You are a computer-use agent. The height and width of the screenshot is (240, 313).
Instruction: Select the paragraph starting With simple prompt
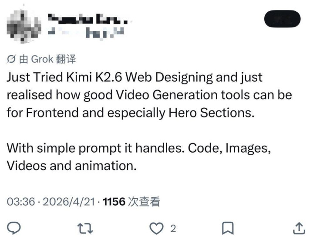[139, 157]
